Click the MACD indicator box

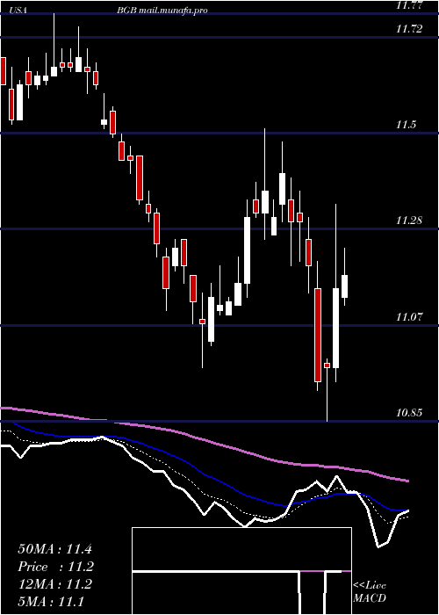(241, 571)
